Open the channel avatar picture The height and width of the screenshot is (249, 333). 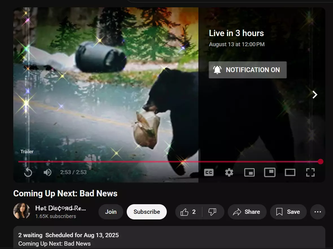tap(22, 211)
